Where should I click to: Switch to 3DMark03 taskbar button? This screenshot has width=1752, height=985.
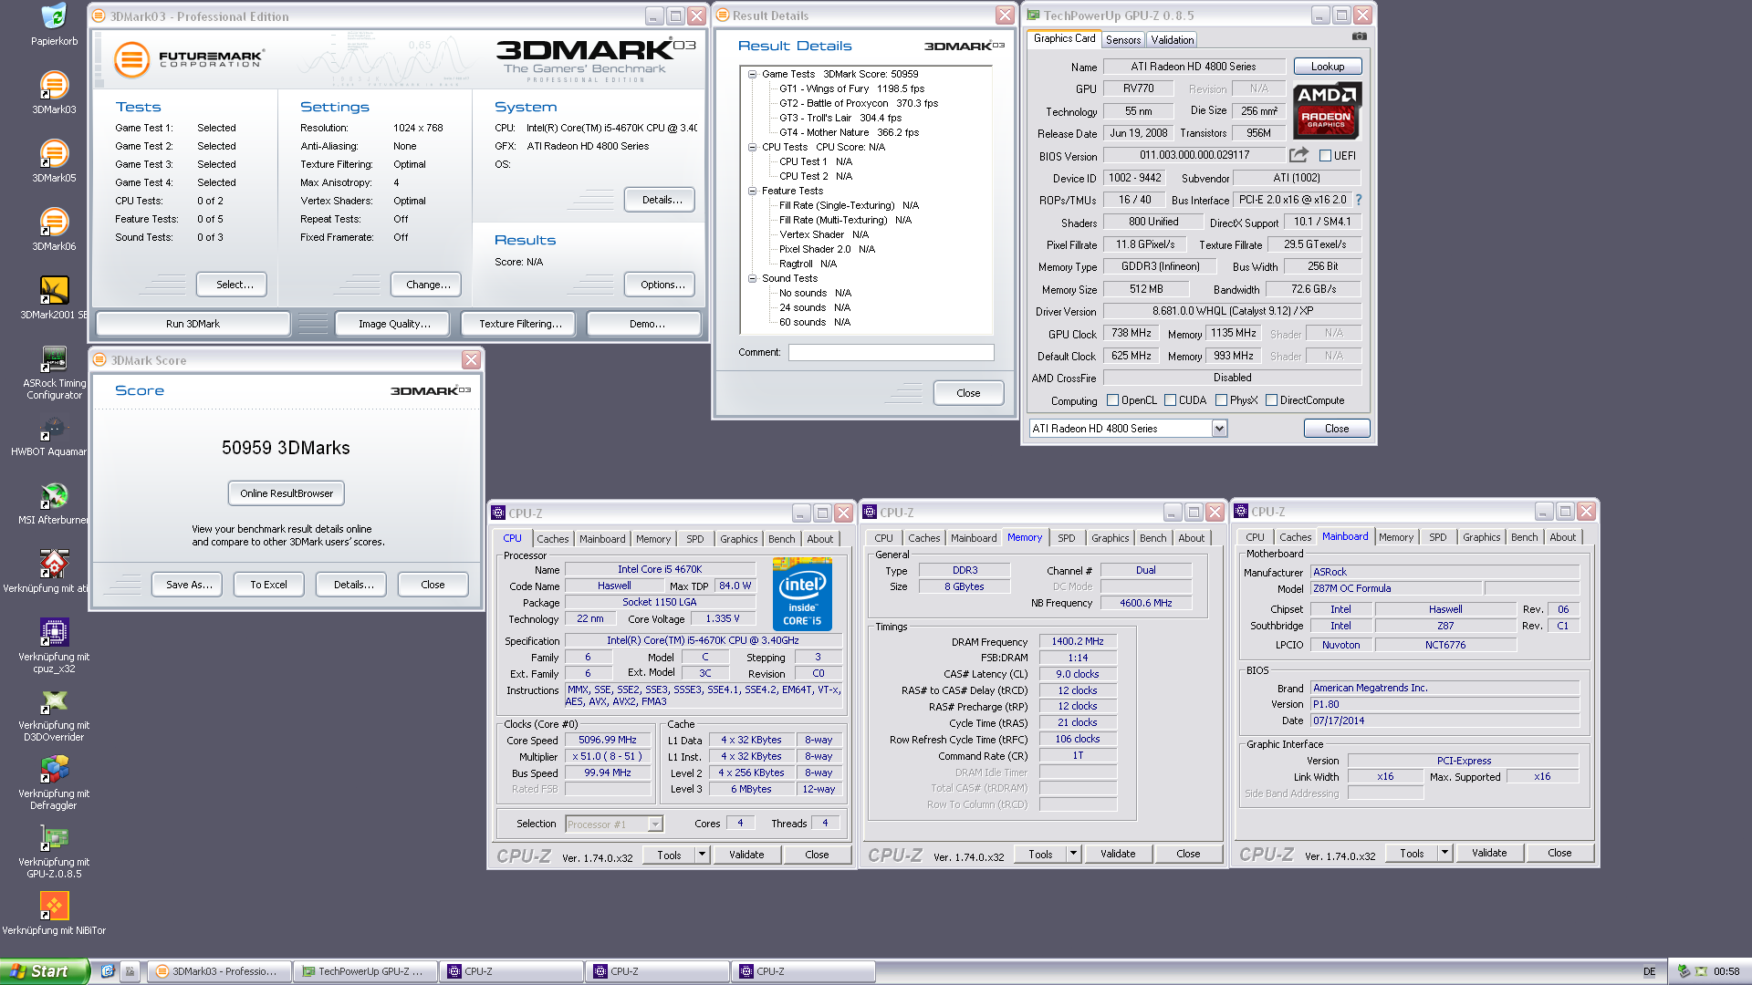click(x=219, y=971)
